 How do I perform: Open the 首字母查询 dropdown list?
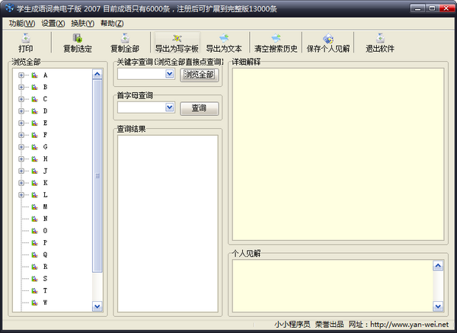coord(169,108)
